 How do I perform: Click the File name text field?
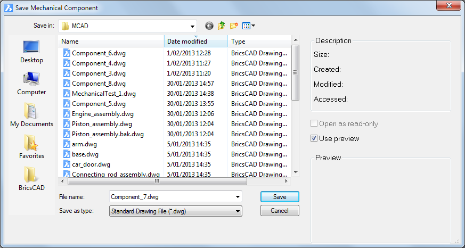pos(170,197)
